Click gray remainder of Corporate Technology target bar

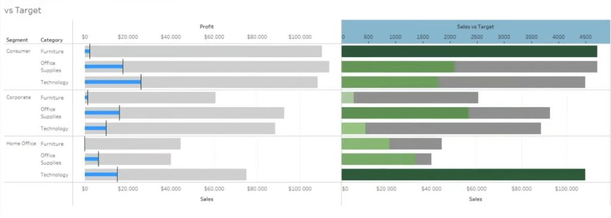point(453,129)
